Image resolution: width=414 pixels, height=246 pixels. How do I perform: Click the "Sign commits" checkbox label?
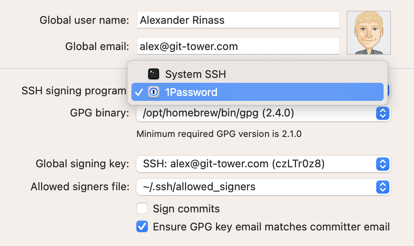pos(186,209)
